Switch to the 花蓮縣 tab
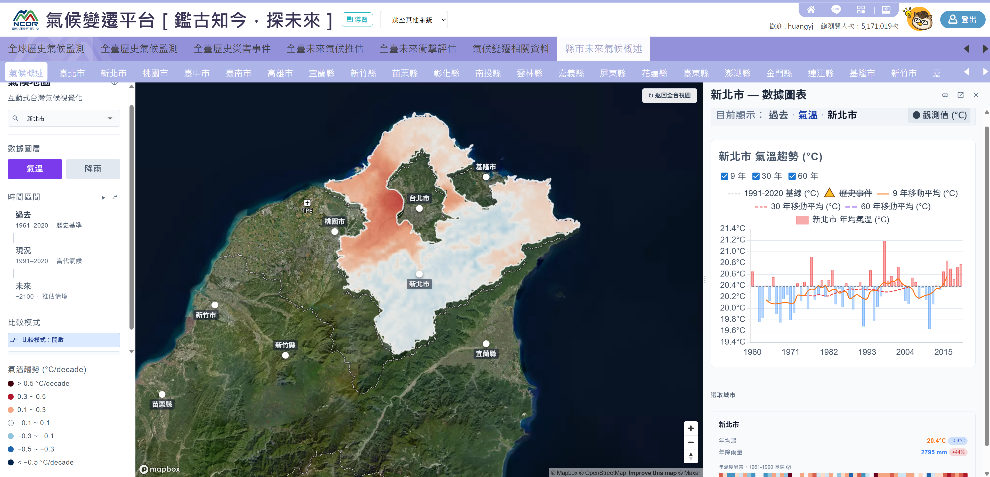Screen dimensions: 990x477 [x=654, y=73]
